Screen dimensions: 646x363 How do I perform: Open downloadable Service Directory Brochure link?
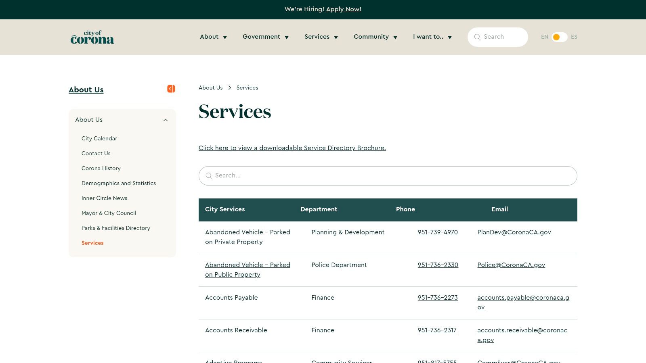coord(292,148)
